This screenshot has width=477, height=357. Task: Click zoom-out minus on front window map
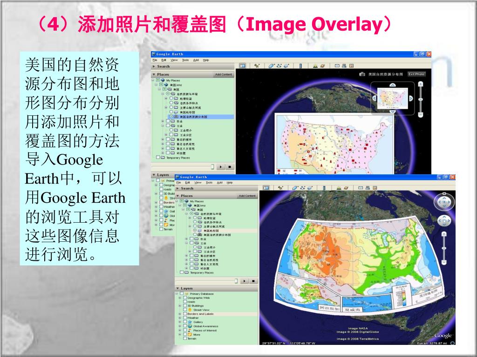click(444, 262)
